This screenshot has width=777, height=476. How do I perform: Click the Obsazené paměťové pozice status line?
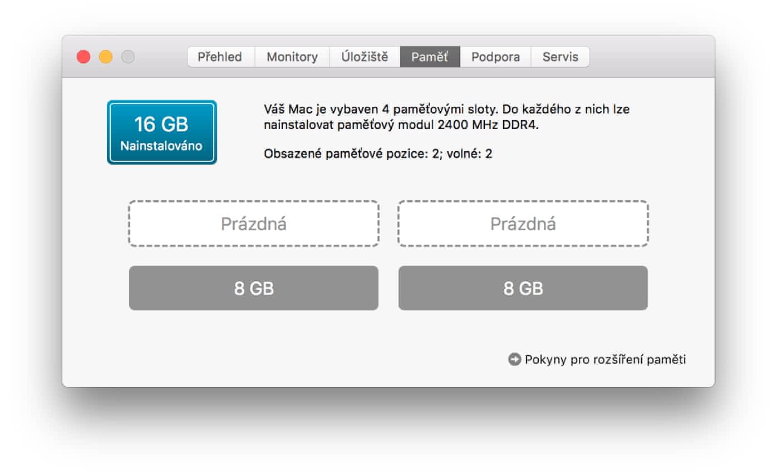[378, 154]
